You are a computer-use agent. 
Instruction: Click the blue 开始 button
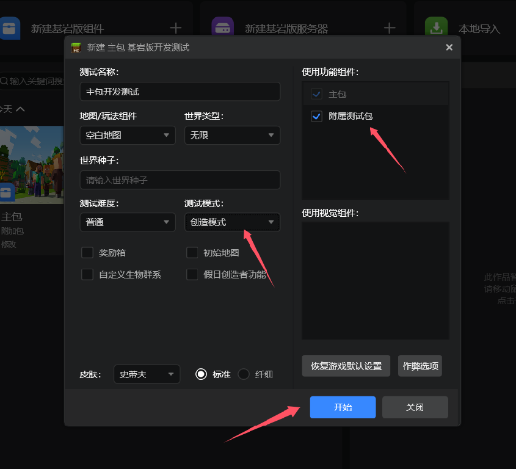click(343, 407)
